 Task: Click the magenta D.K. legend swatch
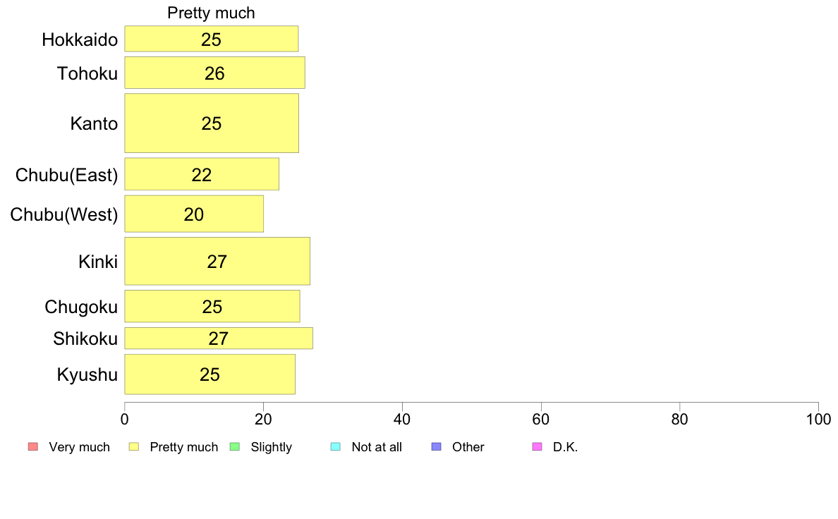pos(537,446)
